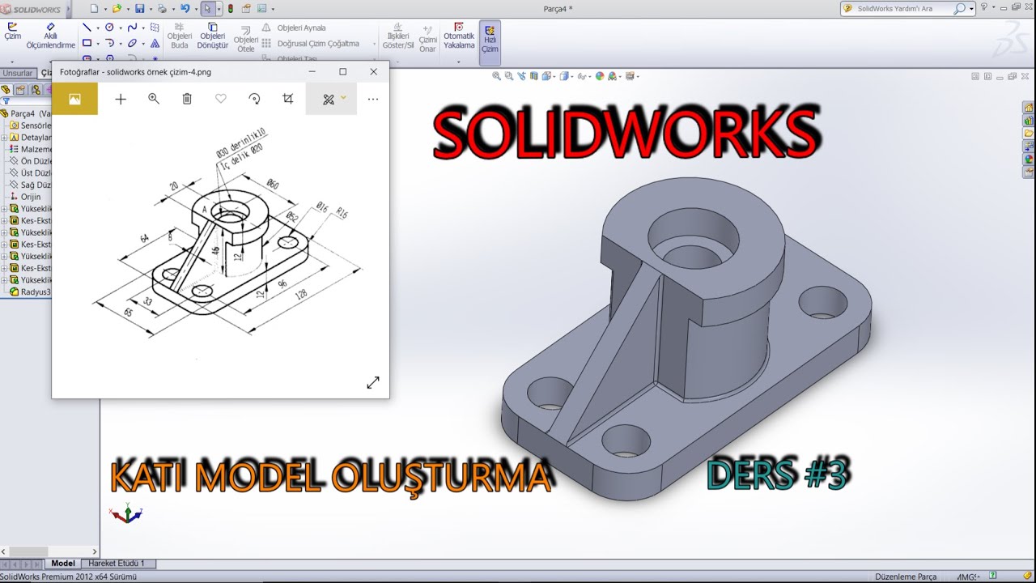Image resolution: width=1036 pixels, height=583 pixels.
Task: Click Crop icon in Fotoğraflar window
Action: (287, 99)
